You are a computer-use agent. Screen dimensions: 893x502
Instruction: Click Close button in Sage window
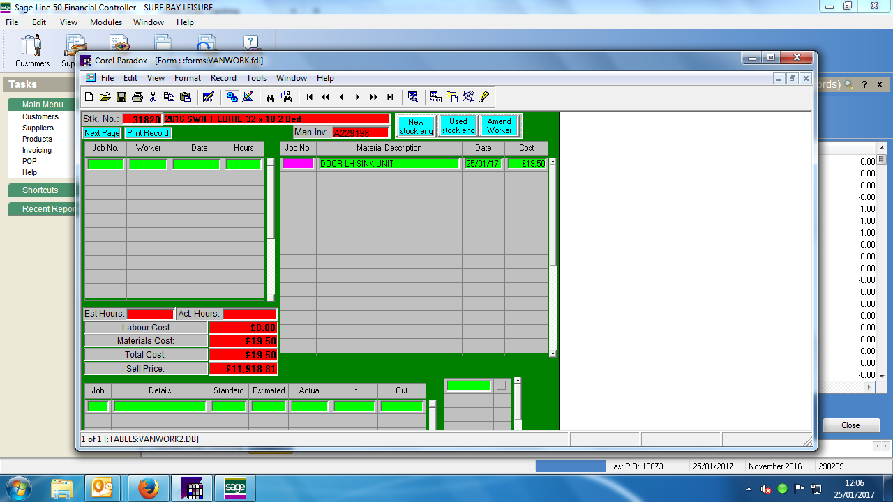pos(850,425)
